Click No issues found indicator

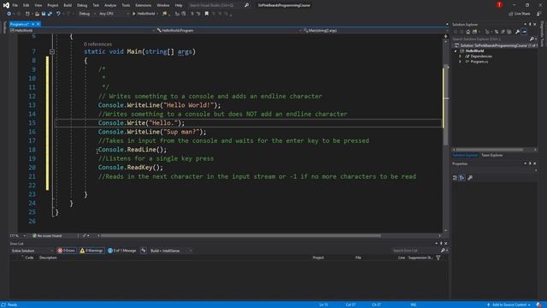click(47, 236)
